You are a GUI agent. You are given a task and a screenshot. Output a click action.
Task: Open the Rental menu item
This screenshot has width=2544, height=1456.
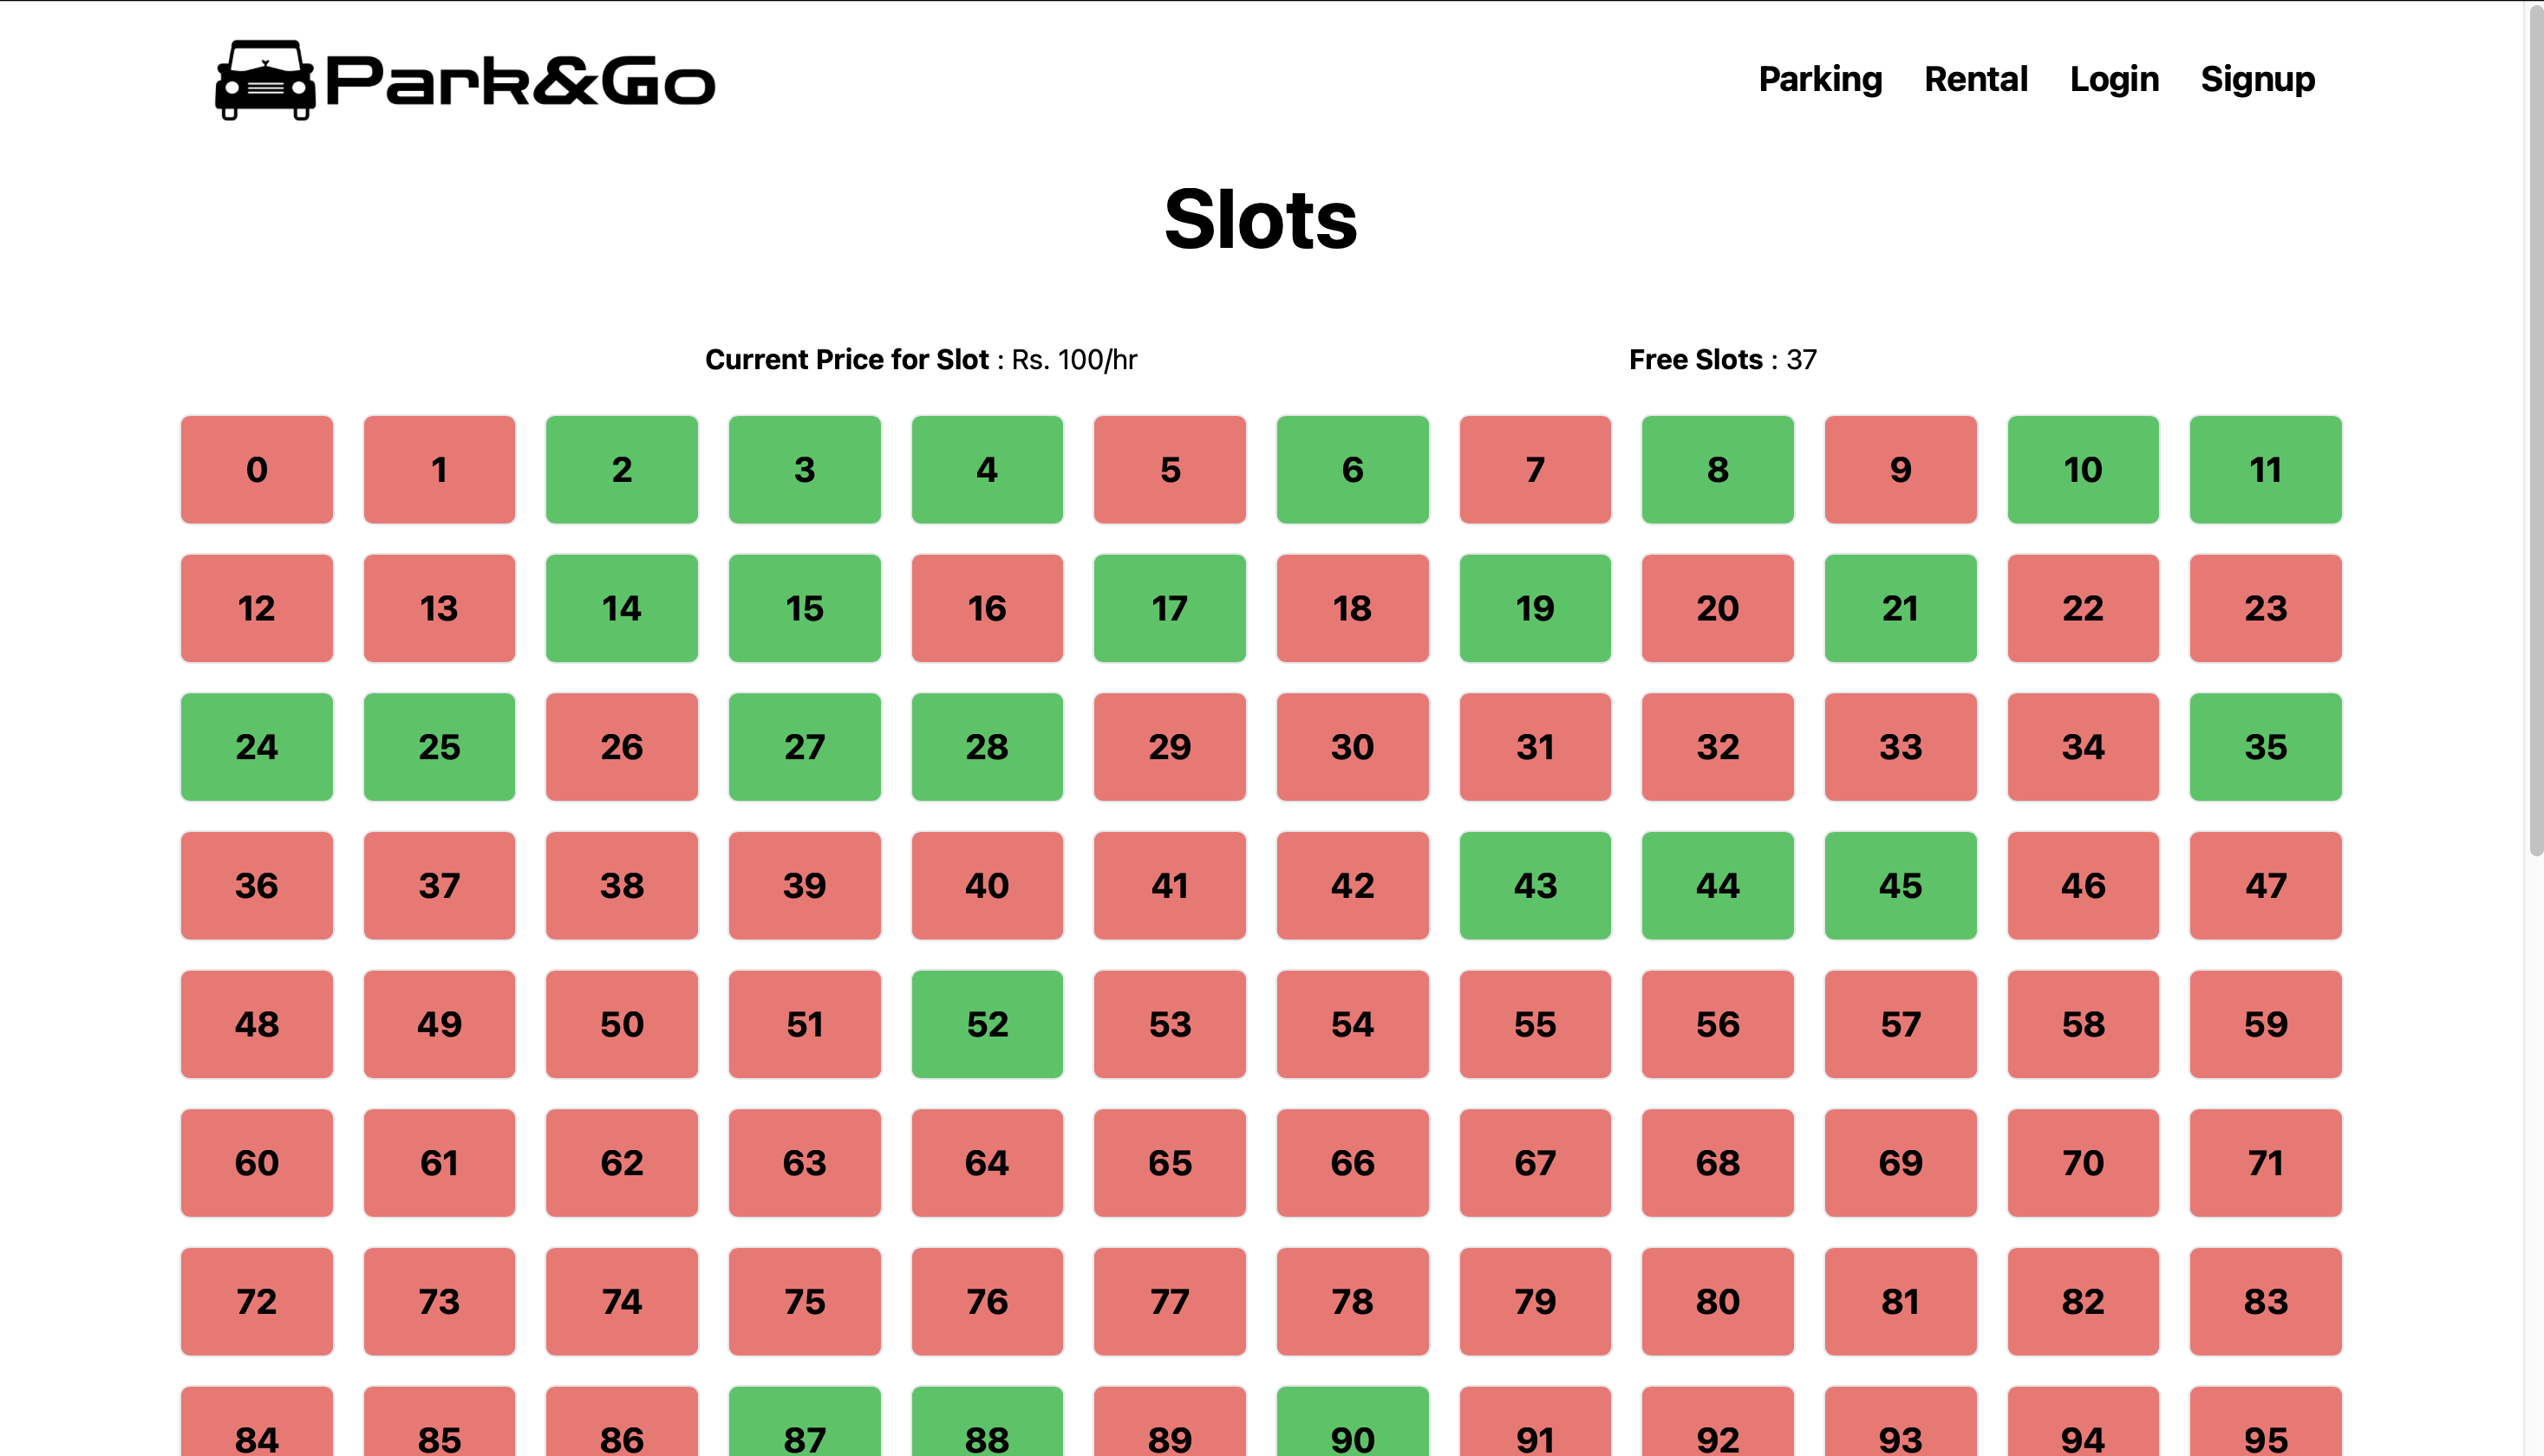point(1976,80)
